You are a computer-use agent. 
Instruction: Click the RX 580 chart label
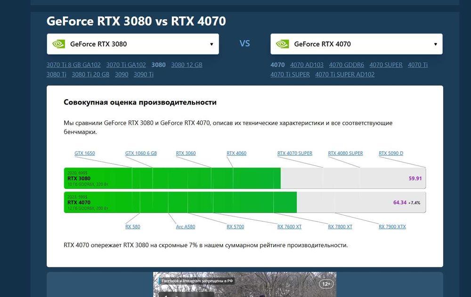click(133, 227)
